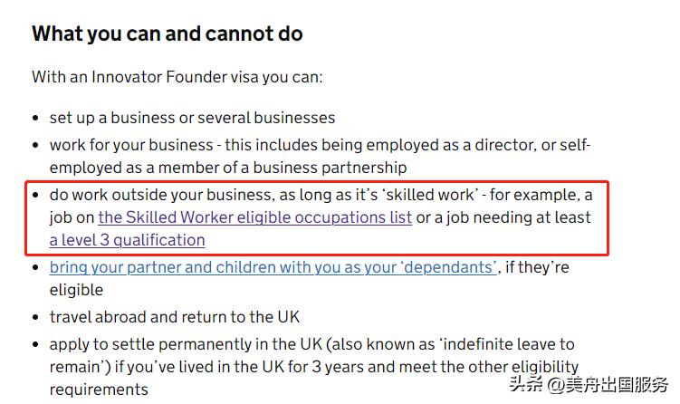Click bullet dot beside "travel abroad"
The height and width of the screenshot is (404, 680).
click(36, 318)
